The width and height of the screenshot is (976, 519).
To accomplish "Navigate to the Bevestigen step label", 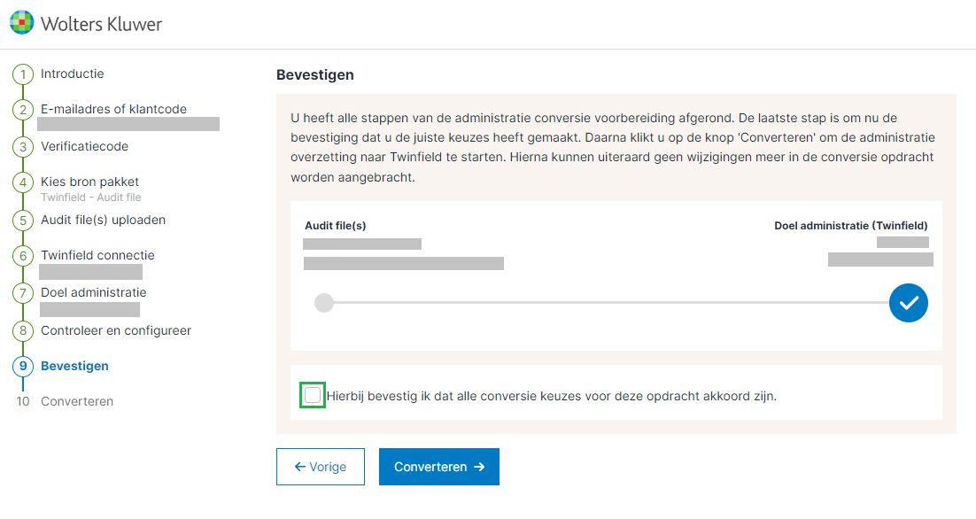I will point(75,366).
